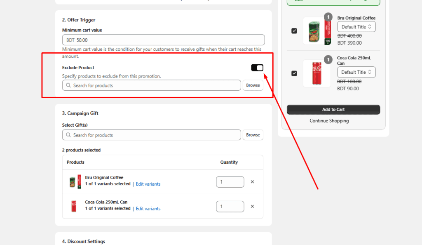Click the 'BDT 400.00' struck-through price
This screenshot has width=422, height=245.
point(349,36)
